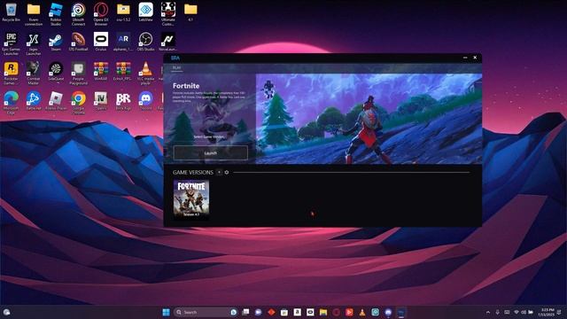Select the Rockstar Games desktop icon

(x=11, y=74)
